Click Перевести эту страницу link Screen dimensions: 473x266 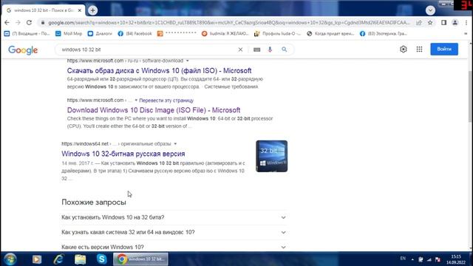(166, 100)
